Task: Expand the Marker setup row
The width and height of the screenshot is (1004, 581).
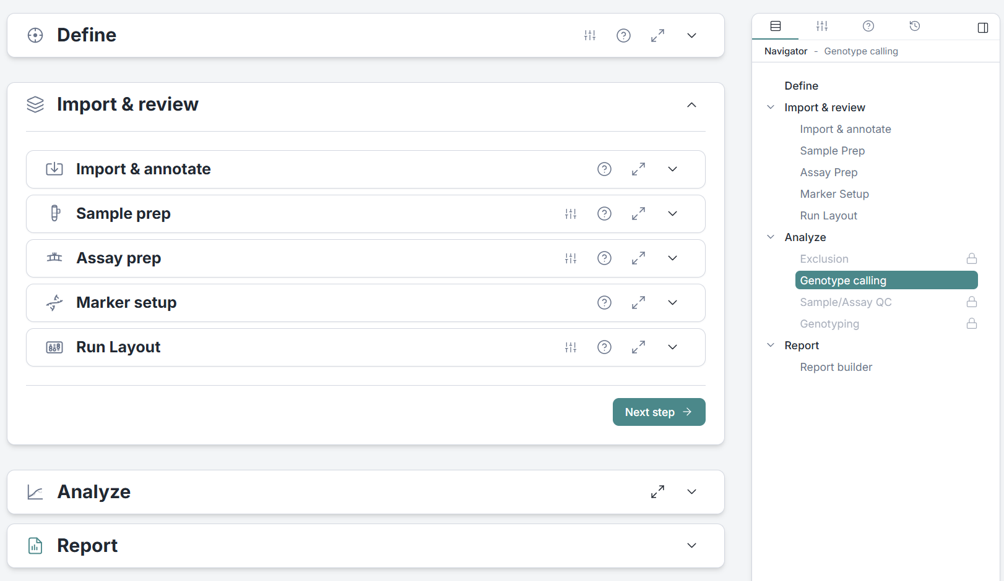Action: point(672,302)
